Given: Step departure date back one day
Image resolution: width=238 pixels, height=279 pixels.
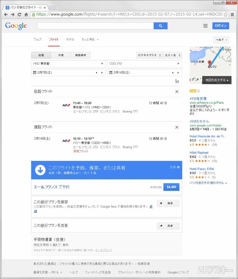Looking at the screenshot, I should click(x=97, y=73).
